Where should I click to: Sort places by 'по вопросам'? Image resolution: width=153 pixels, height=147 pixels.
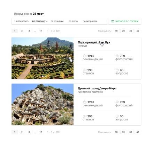pos(90,21)
